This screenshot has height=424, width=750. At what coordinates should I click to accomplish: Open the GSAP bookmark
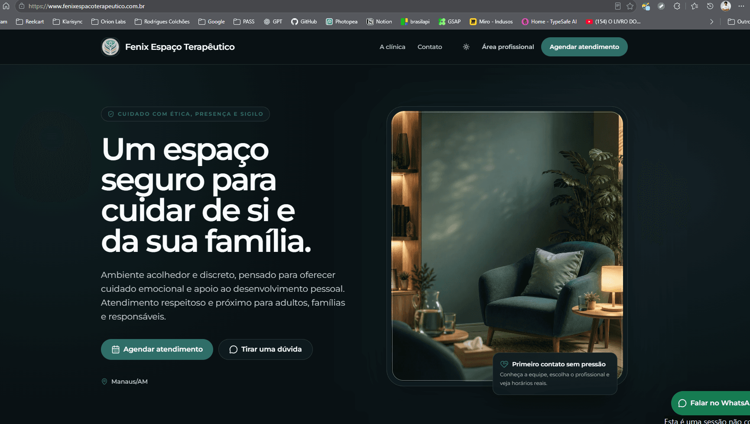(450, 22)
